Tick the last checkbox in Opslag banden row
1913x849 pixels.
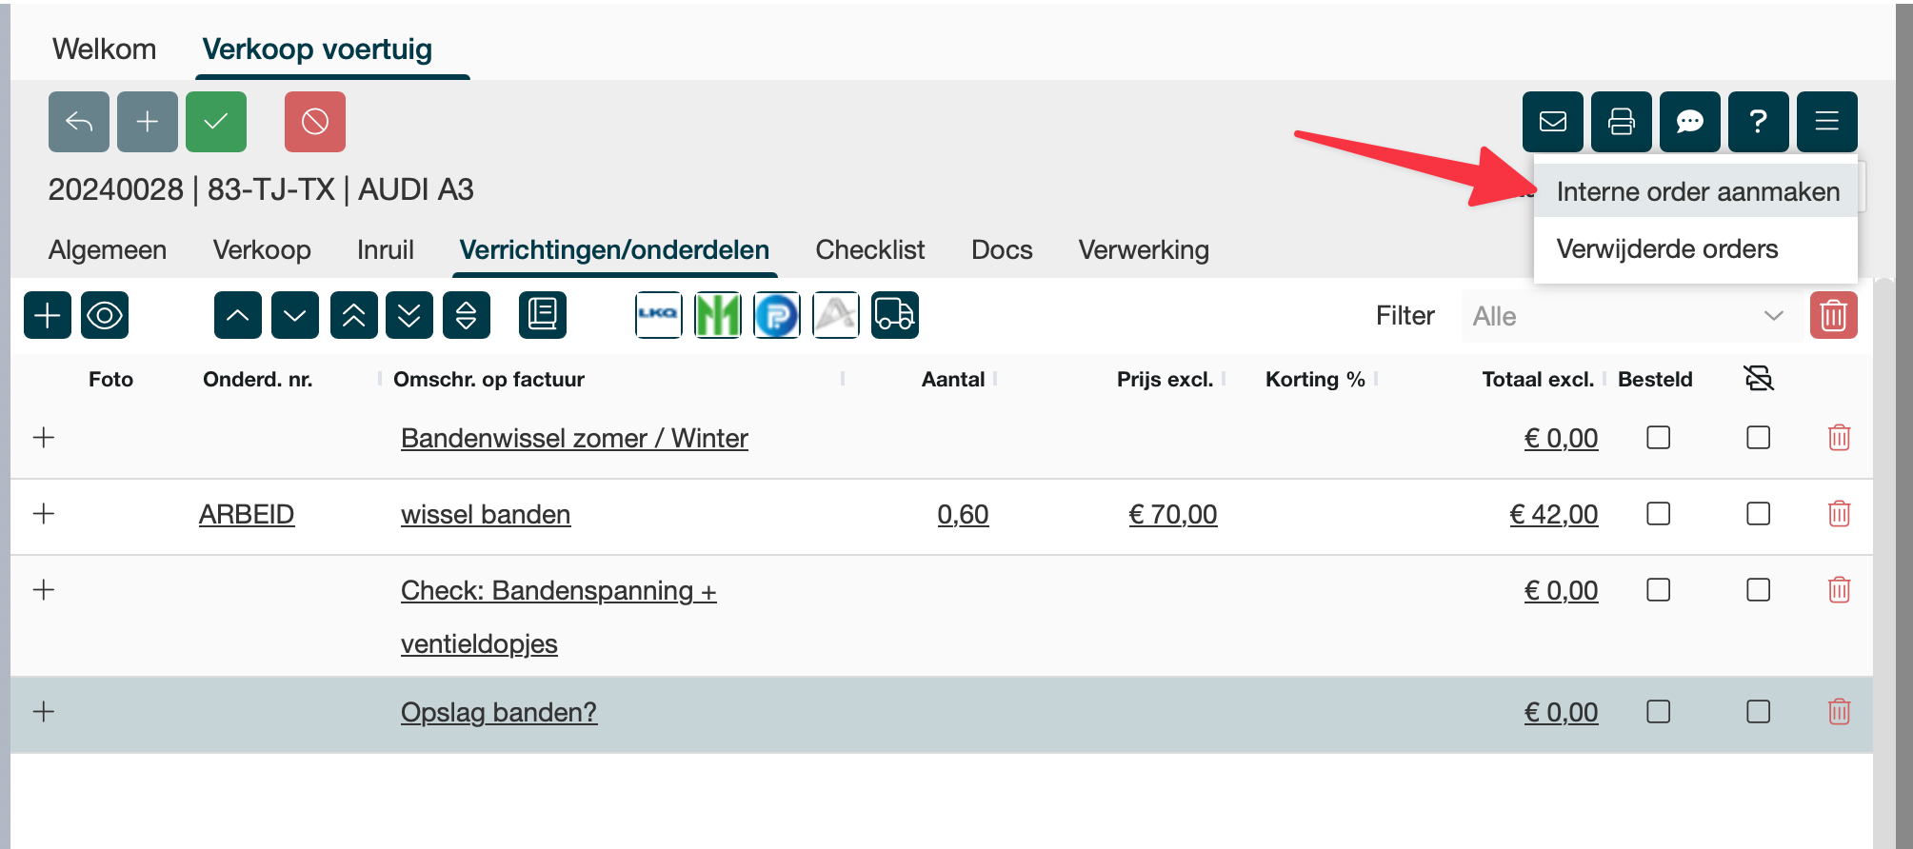1759,712
